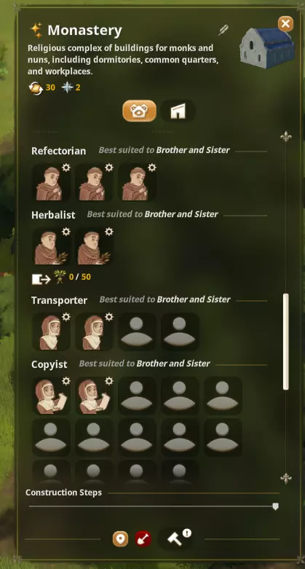Viewport: 305px width, 569px height.
Task: Click the Construction Steps slider handle
Action: (x=276, y=506)
